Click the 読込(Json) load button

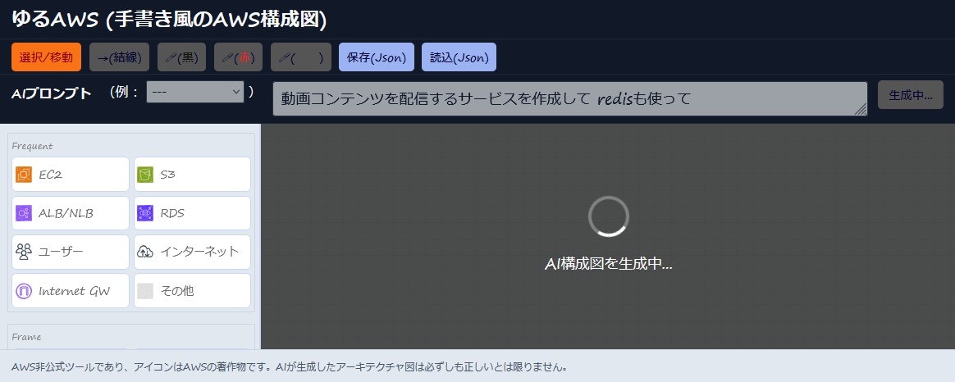pos(459,57)
